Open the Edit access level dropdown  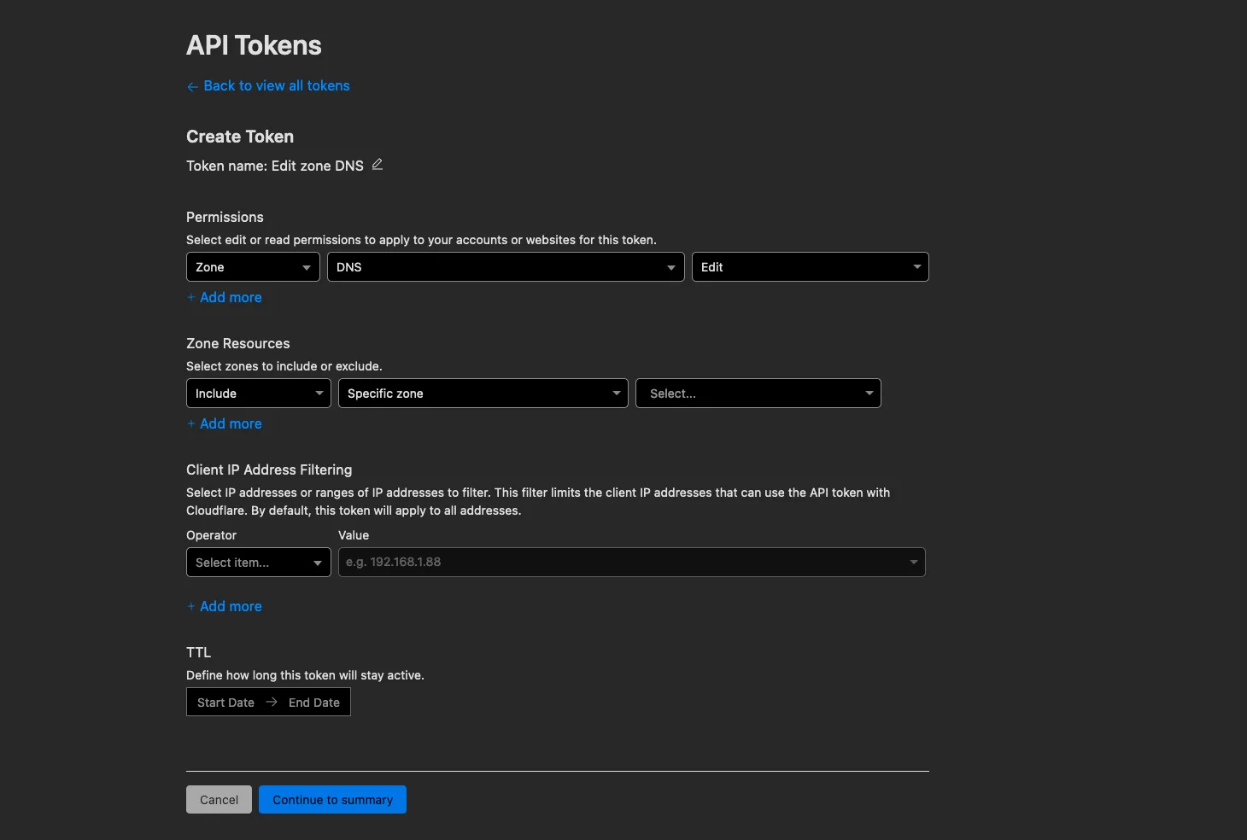point(810,267)
